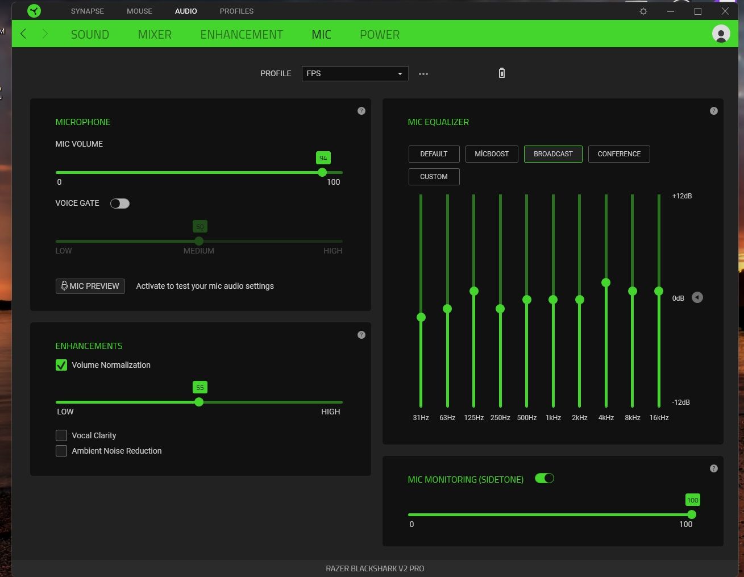Enable Ambient Noise Reduction checkbox
744x577 pixels.
pos(61,451)
